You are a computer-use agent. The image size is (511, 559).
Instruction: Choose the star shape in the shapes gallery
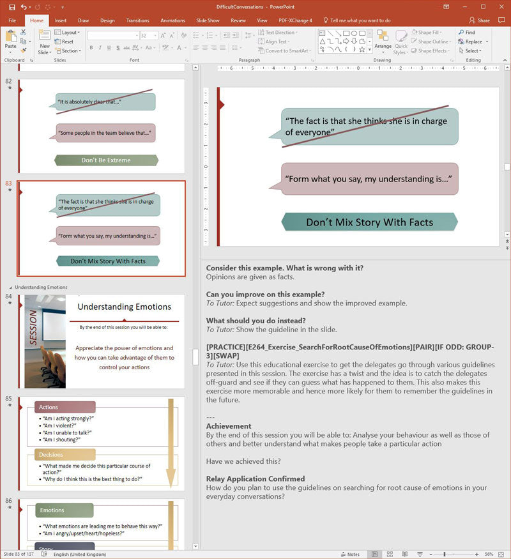coord(362,50)
